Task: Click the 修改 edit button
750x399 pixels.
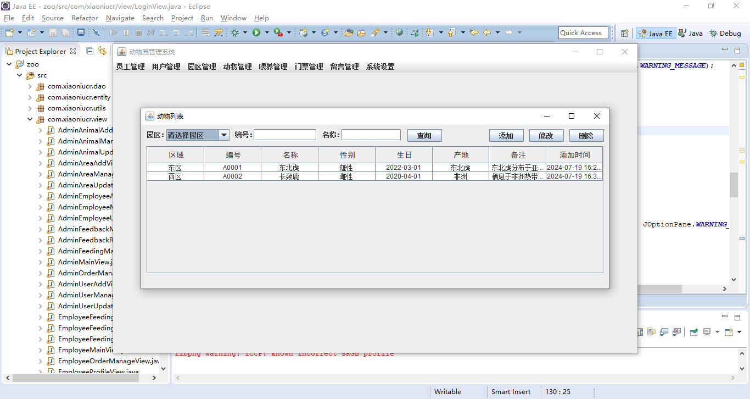Action: pos(546,135)
